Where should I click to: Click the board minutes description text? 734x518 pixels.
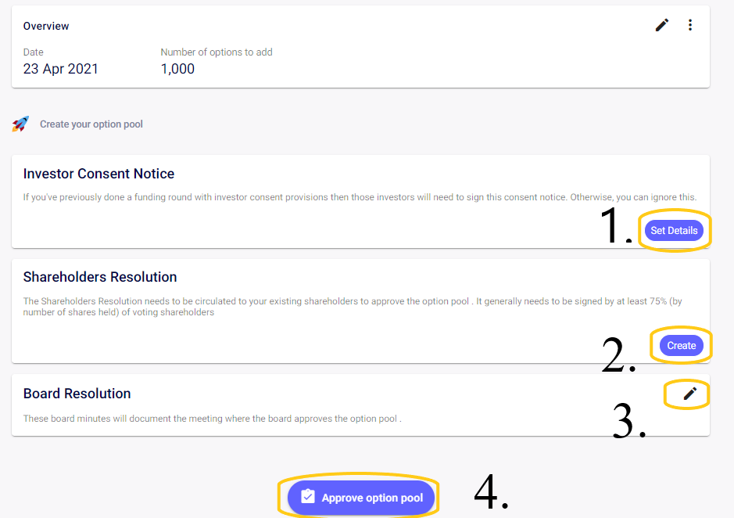click(x=213, y=419)
